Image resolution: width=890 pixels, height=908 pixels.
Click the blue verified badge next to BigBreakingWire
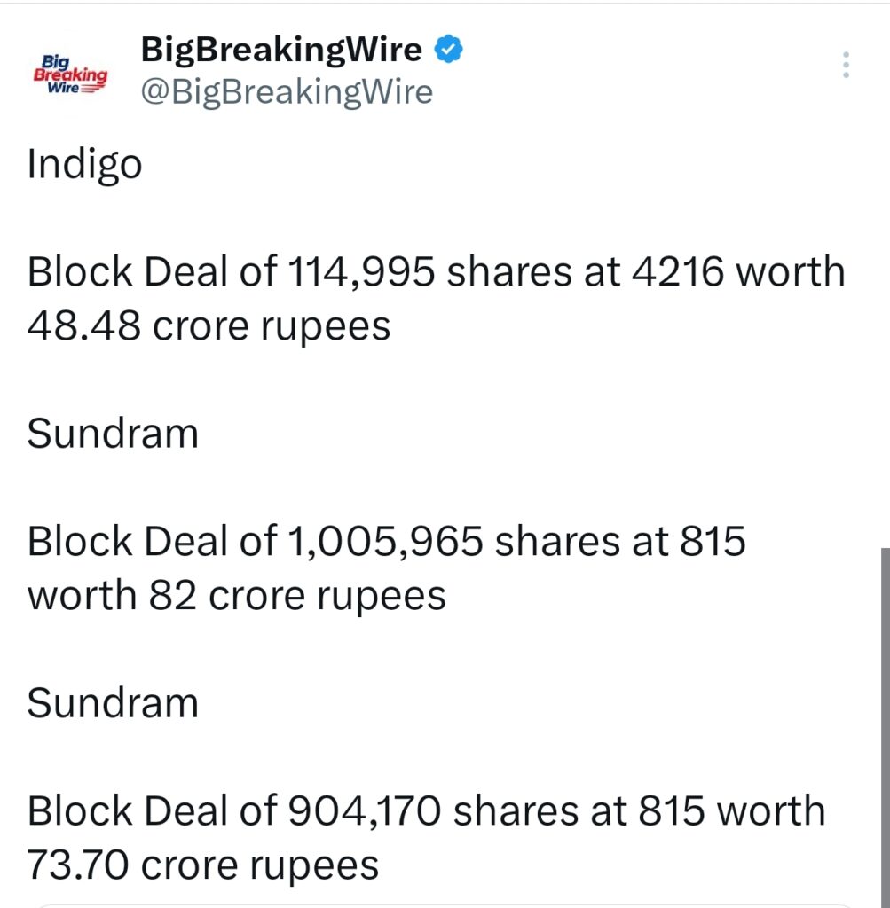pos(449,50)
